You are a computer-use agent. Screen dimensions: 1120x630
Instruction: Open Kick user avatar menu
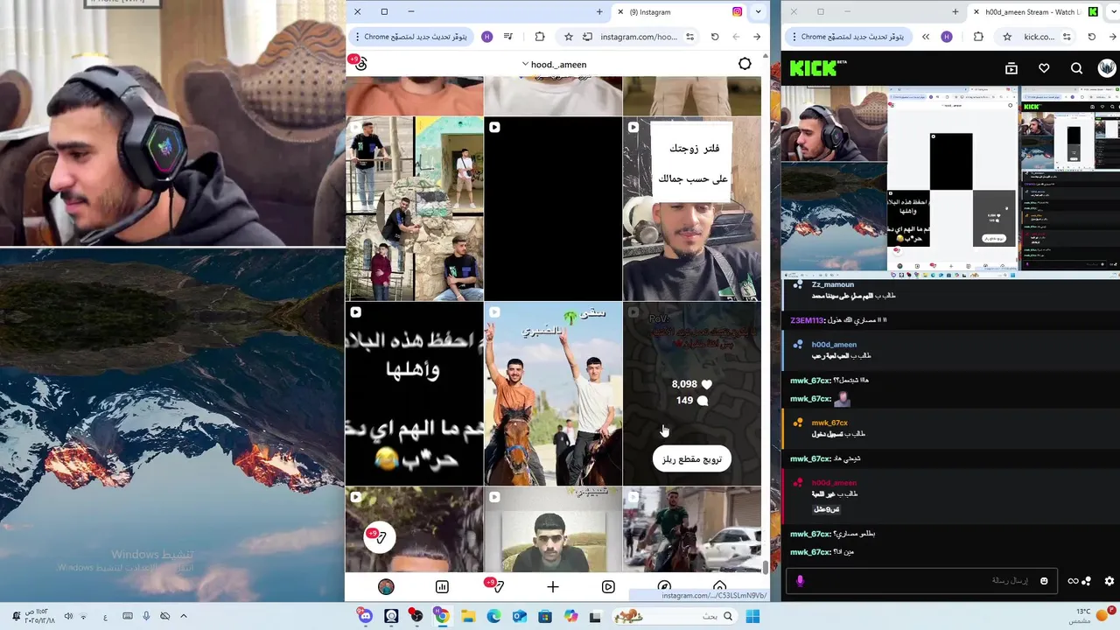pyautogui.click(x=1107, y=68)
